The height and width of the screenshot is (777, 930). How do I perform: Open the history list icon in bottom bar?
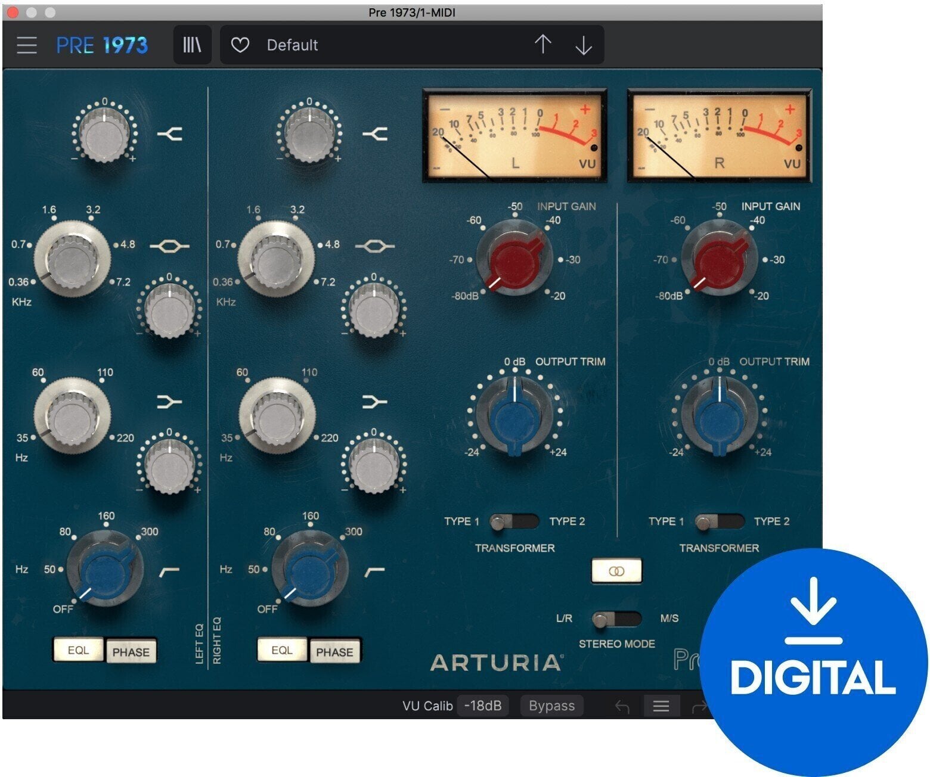click(x=661, y=706)
